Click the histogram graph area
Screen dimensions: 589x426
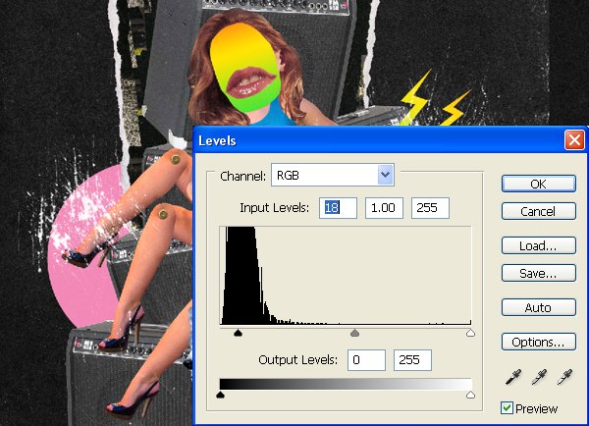click(346, 276)
